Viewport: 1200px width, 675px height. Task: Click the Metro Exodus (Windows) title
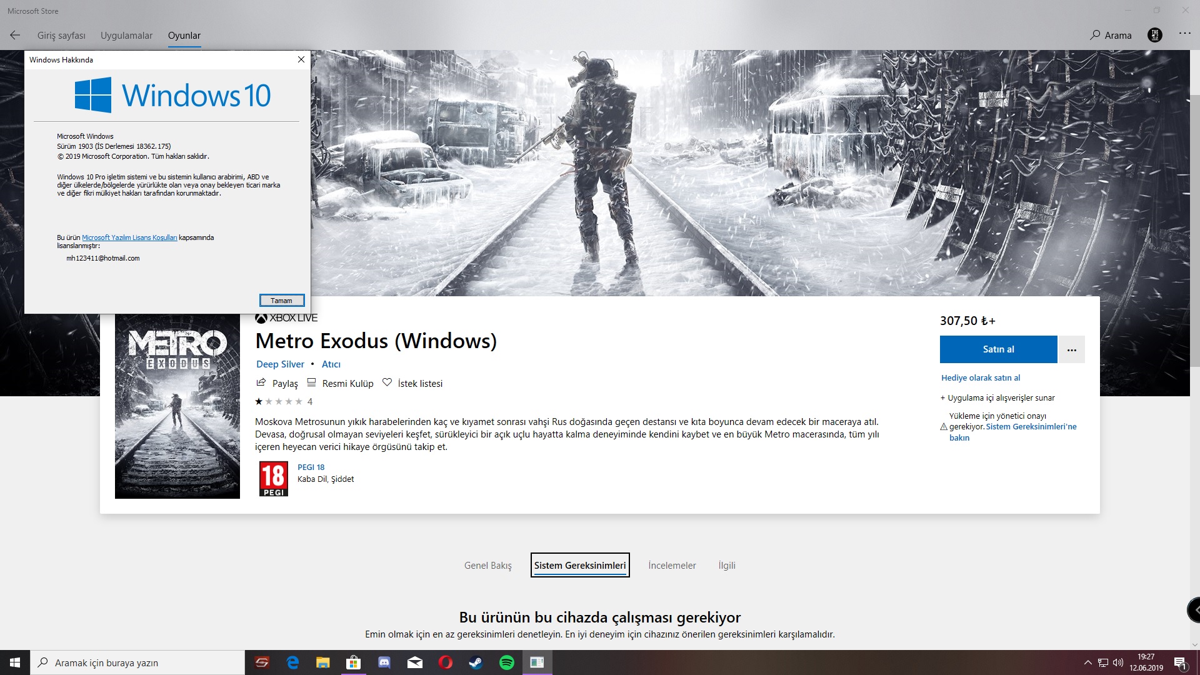click(376, 341)
